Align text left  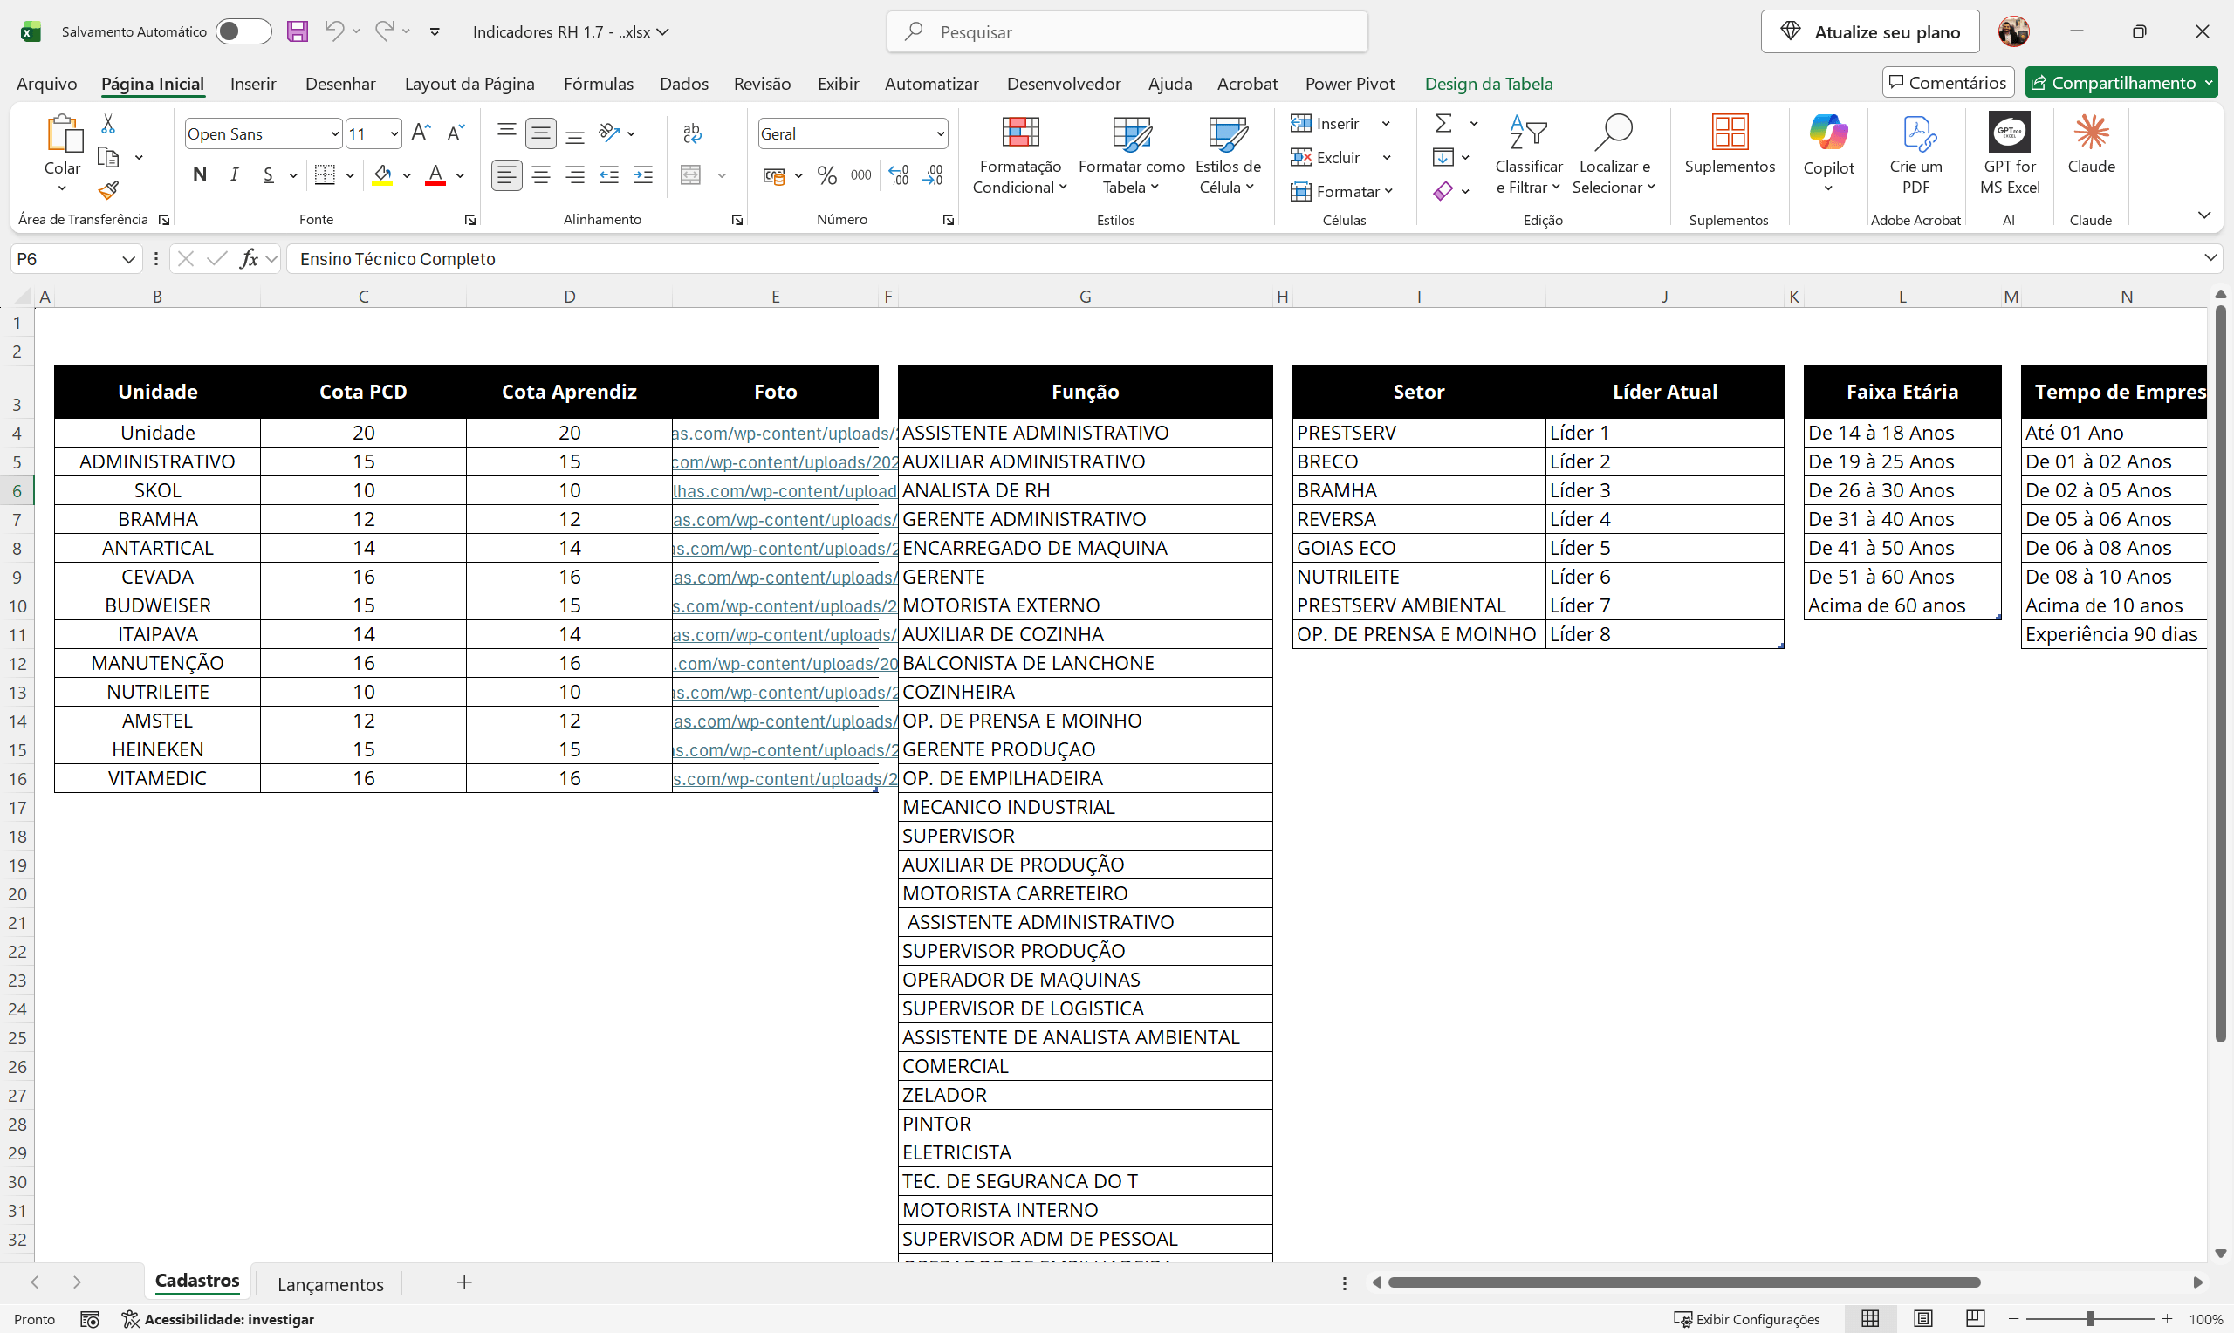(x=507, y=175)
